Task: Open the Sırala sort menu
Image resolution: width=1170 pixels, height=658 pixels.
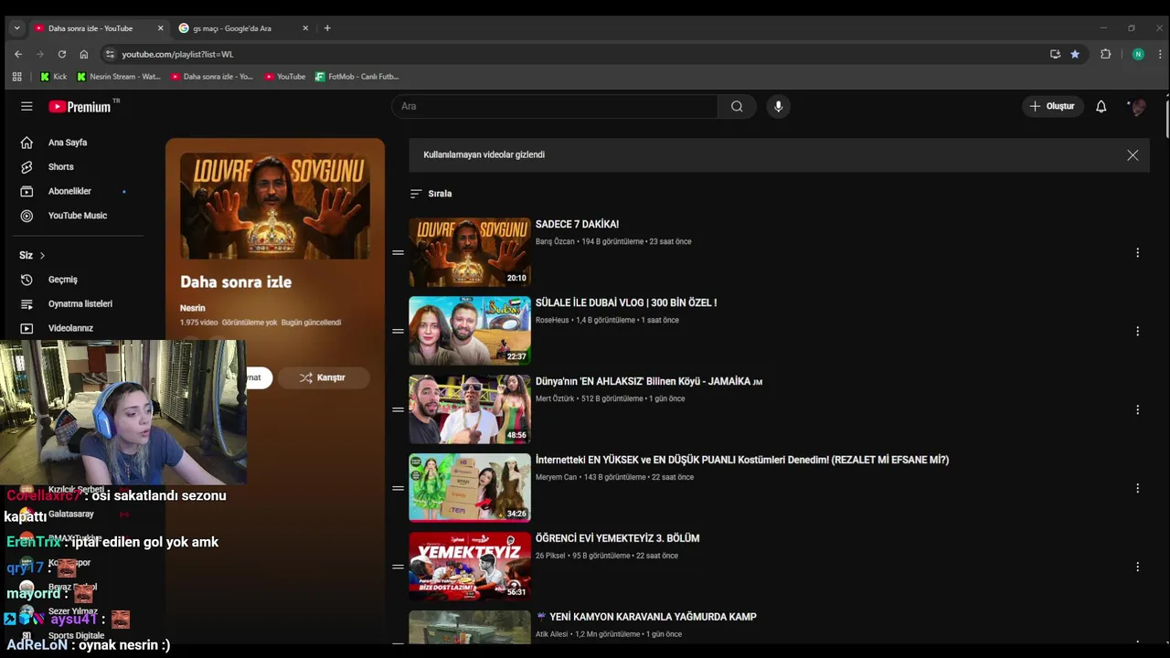Action: [431, 194]
